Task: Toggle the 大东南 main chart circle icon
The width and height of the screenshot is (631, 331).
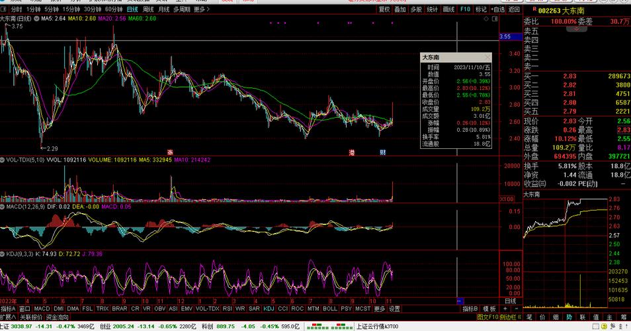Action: (36, 19)
